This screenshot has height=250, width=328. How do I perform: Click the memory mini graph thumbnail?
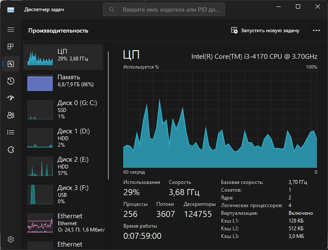coord(40,83)
